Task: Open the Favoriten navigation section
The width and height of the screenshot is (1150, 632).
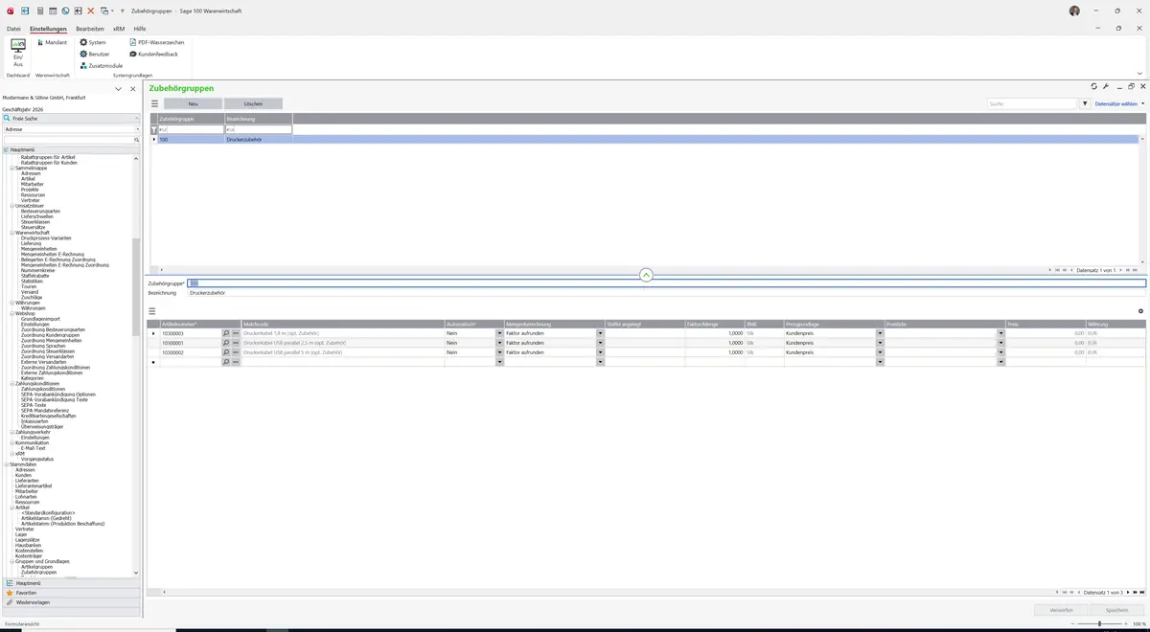Action: 71,593
